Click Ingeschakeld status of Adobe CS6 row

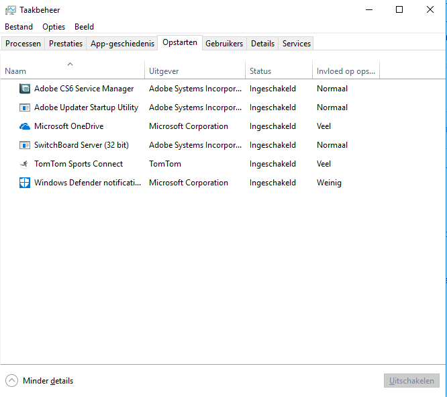(x=272, y=89)
